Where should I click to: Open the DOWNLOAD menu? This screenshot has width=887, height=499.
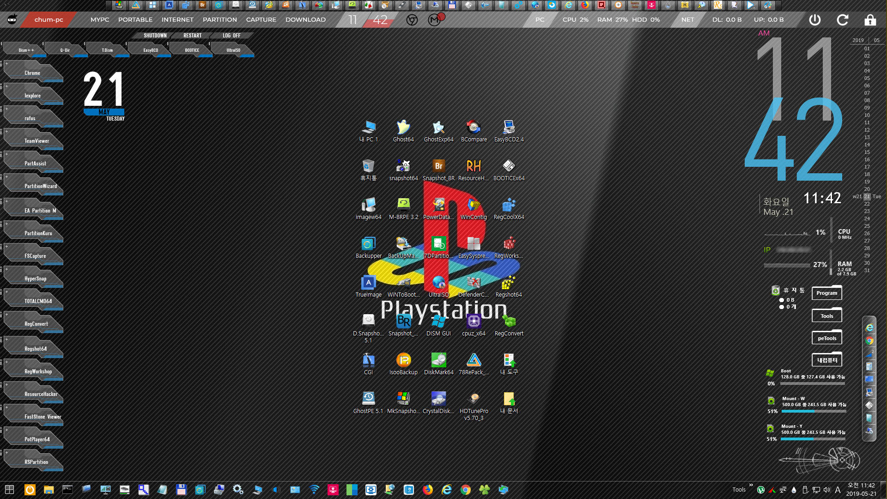(305, 20)
